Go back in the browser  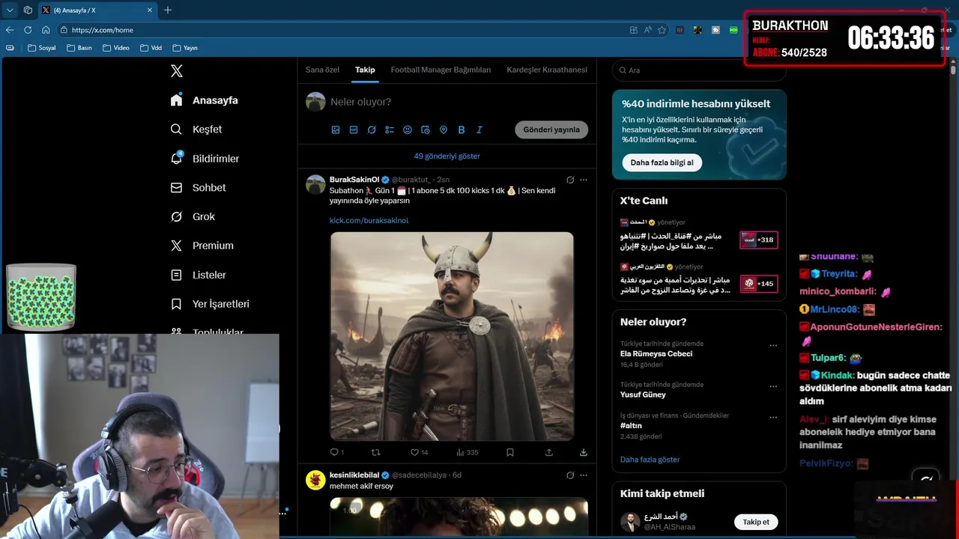10,30
